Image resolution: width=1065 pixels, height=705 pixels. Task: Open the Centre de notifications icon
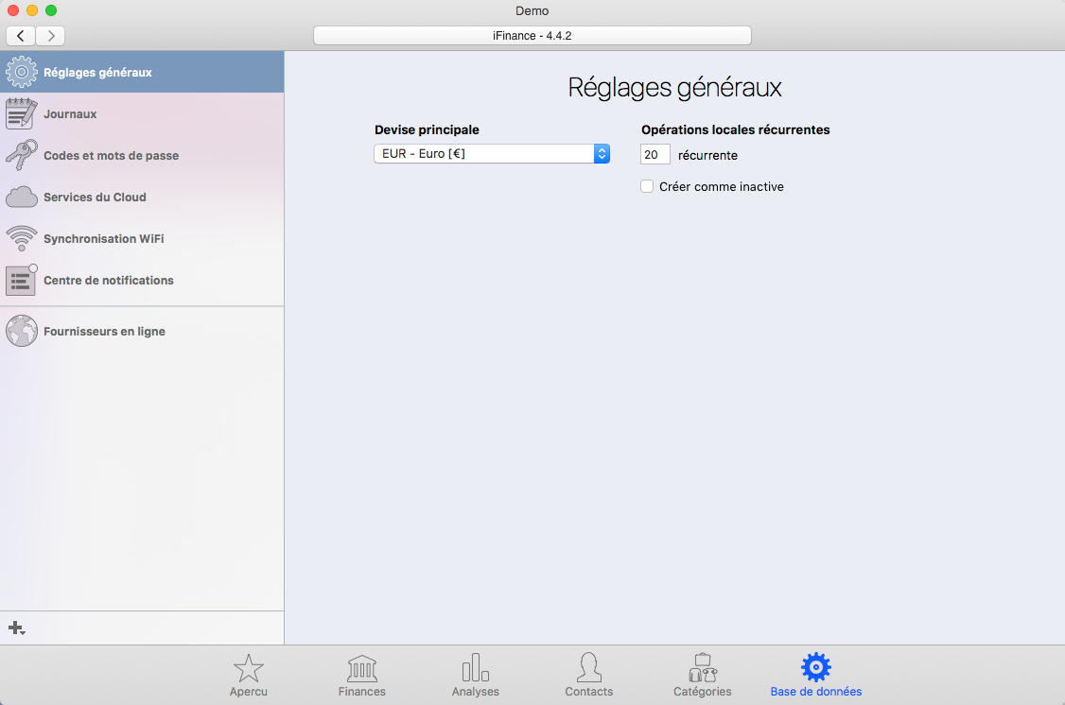(x=22, y=280)
